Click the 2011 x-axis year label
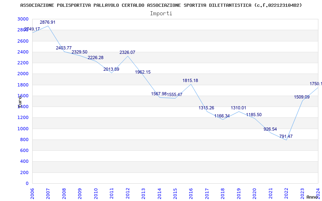Viewport: 322px width, 201px height. pos(111,193)
